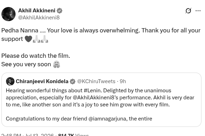
Task: Click the 9h timestamp on quoted post
Action: coord(123,81)
